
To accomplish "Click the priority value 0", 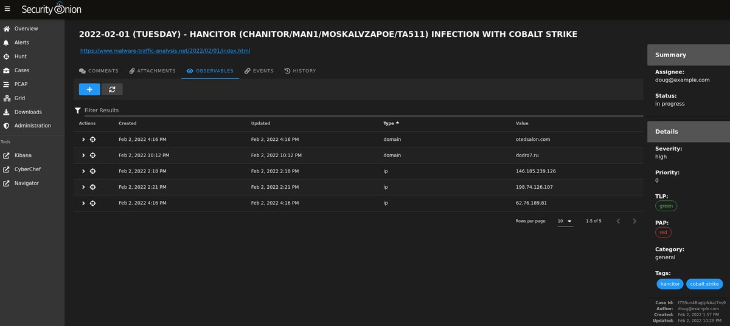I will 657,181.
